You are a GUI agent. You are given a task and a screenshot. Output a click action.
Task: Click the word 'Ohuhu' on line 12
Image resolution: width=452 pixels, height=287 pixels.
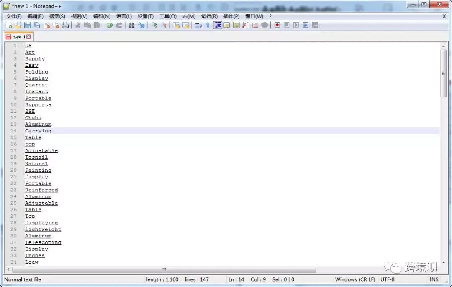33,118
